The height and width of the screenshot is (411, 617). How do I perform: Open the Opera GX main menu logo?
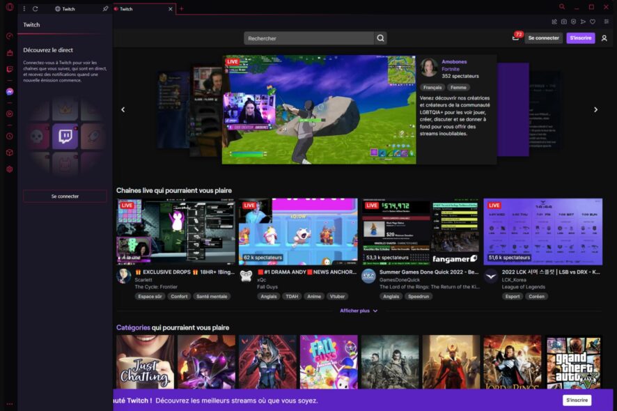pos(10,7)
